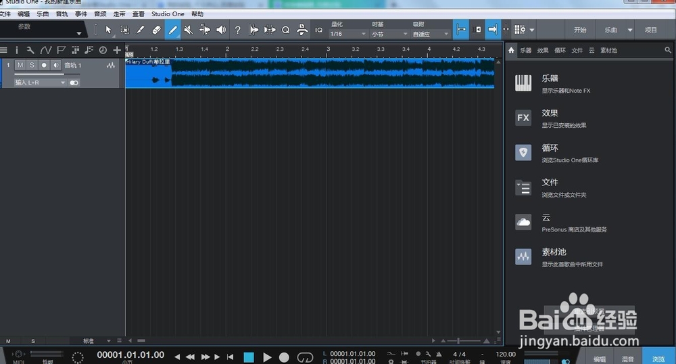The height and width of the screenshot is (364, 676).
Task: Click the Q quantize icon
Action: coord(285,30)
